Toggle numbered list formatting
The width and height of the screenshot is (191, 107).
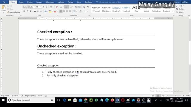66,7
